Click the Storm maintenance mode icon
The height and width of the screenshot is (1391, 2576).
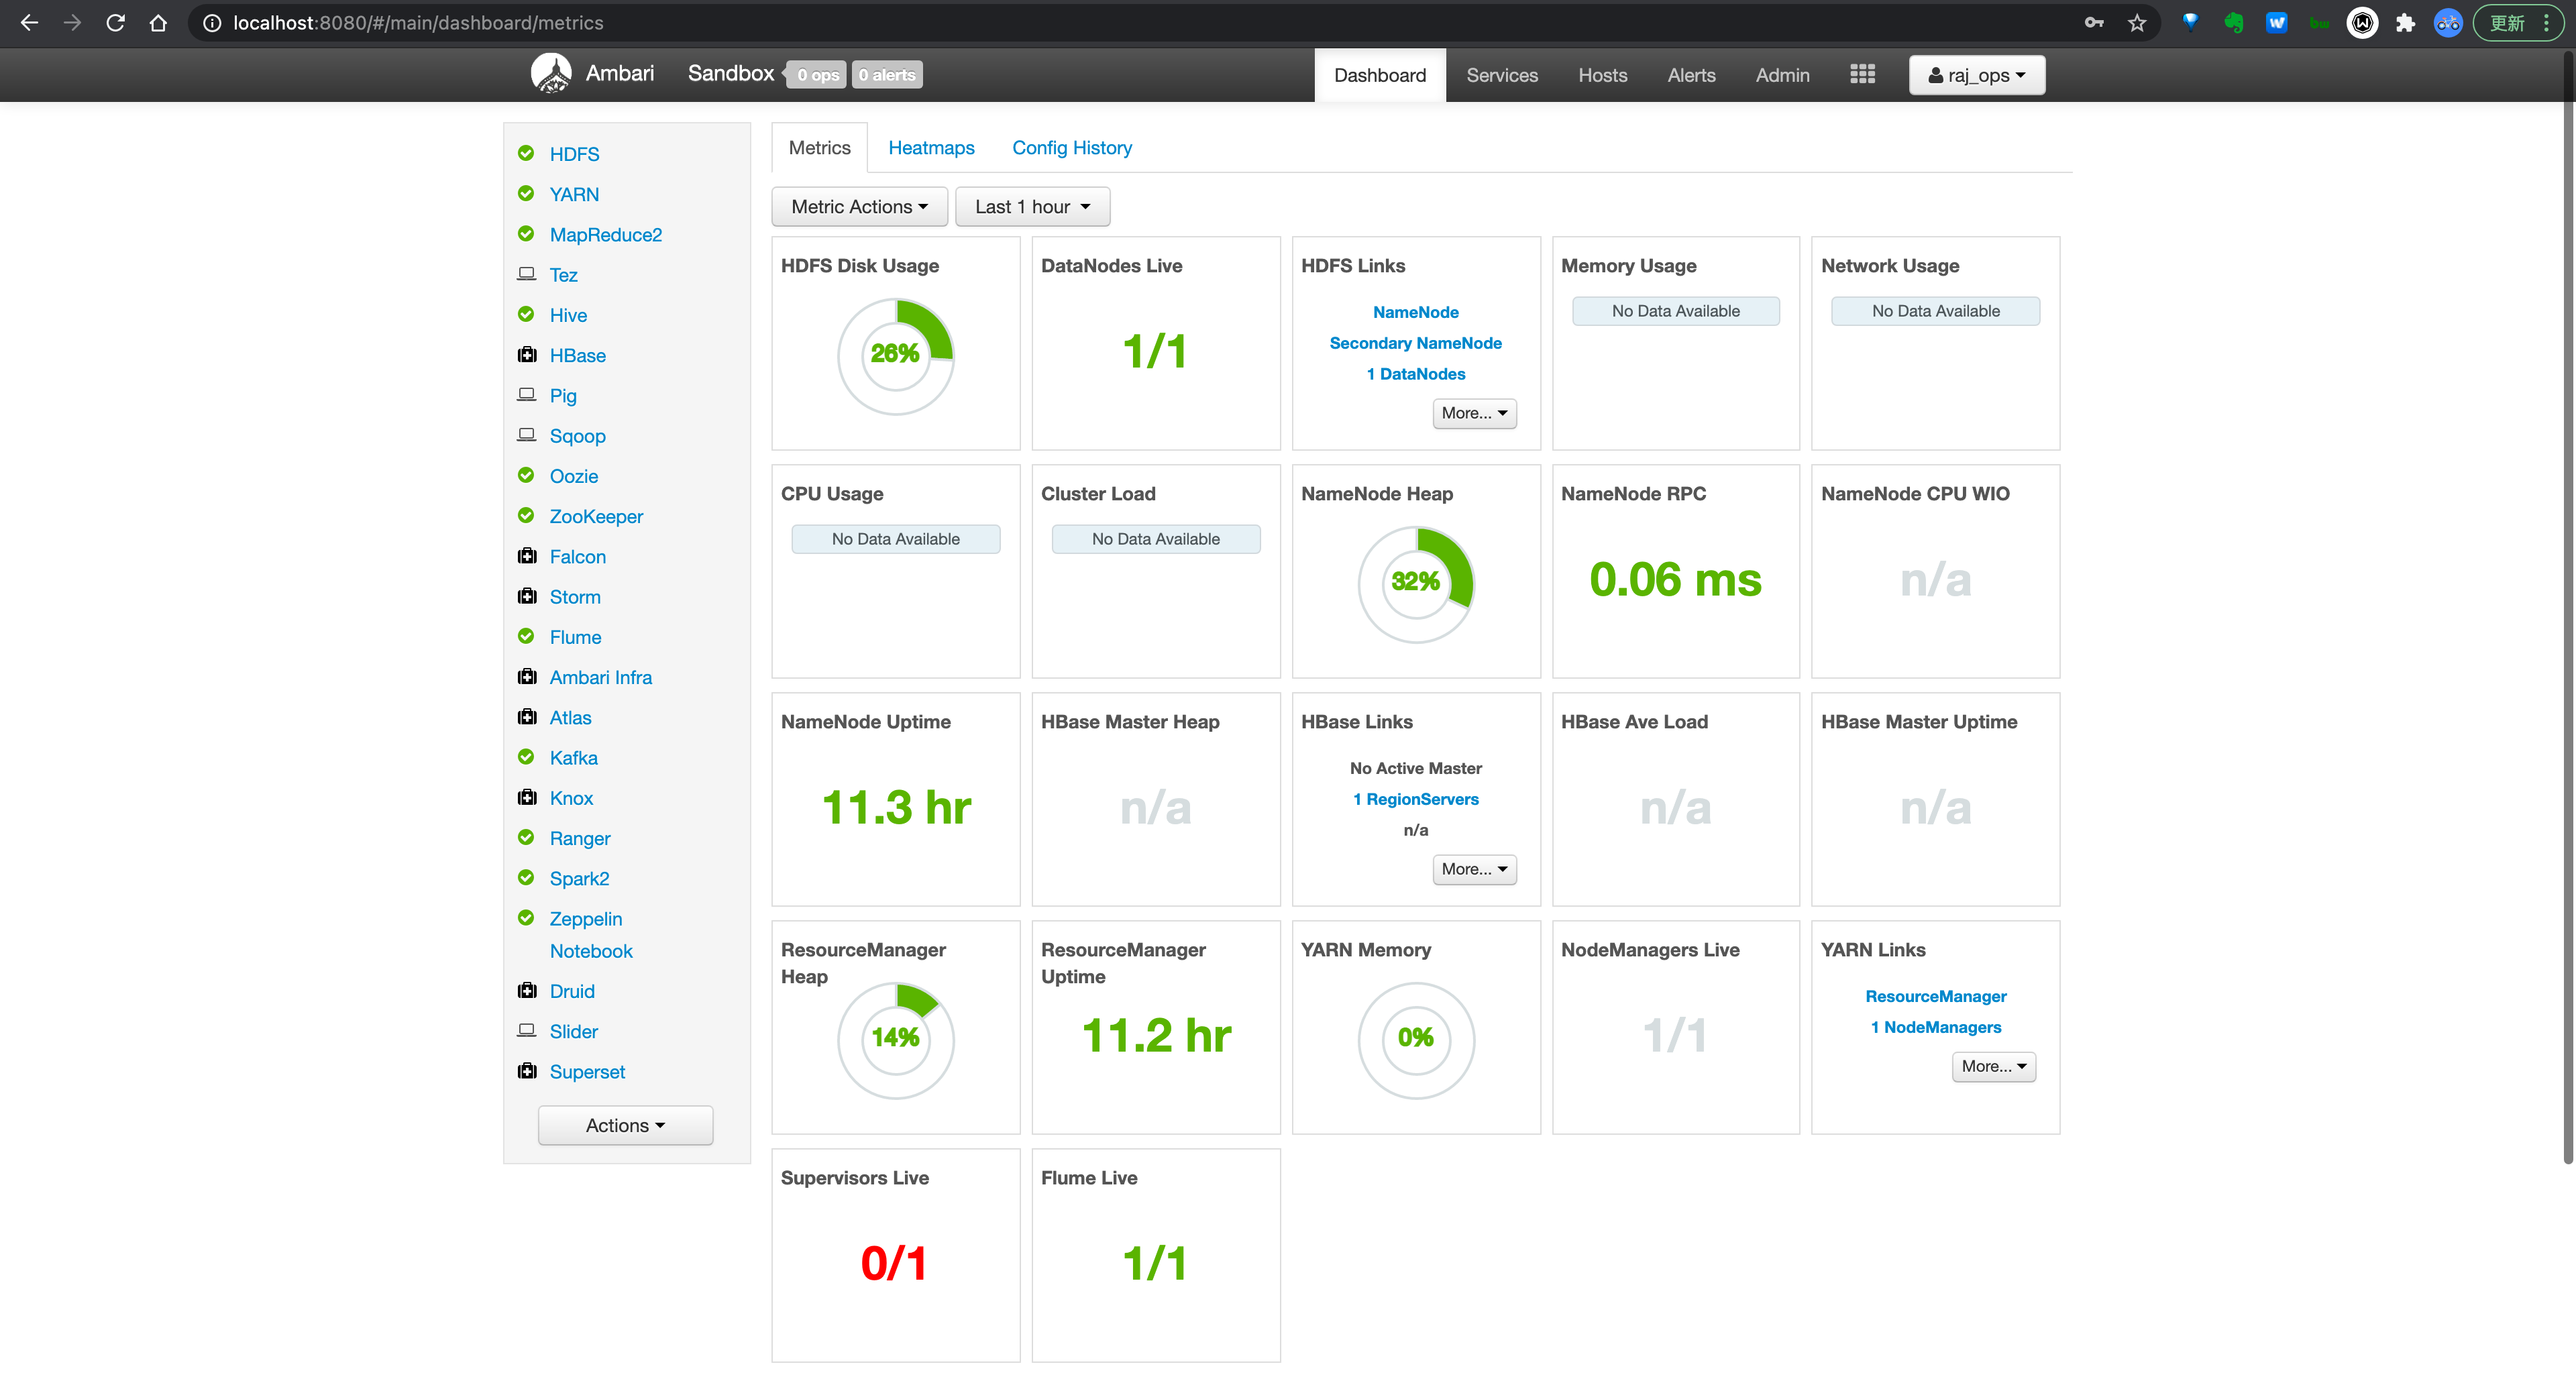[527, 595]
